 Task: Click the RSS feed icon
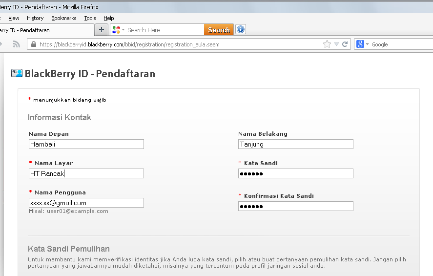(x=17, y=44)
